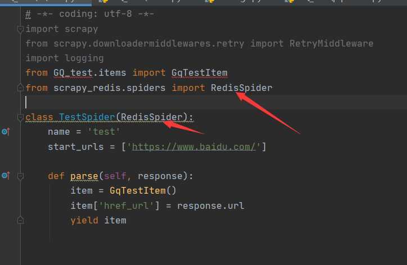Click 'import logging' line
Viewport: 407px width, 265px height.
pos(65,58)
